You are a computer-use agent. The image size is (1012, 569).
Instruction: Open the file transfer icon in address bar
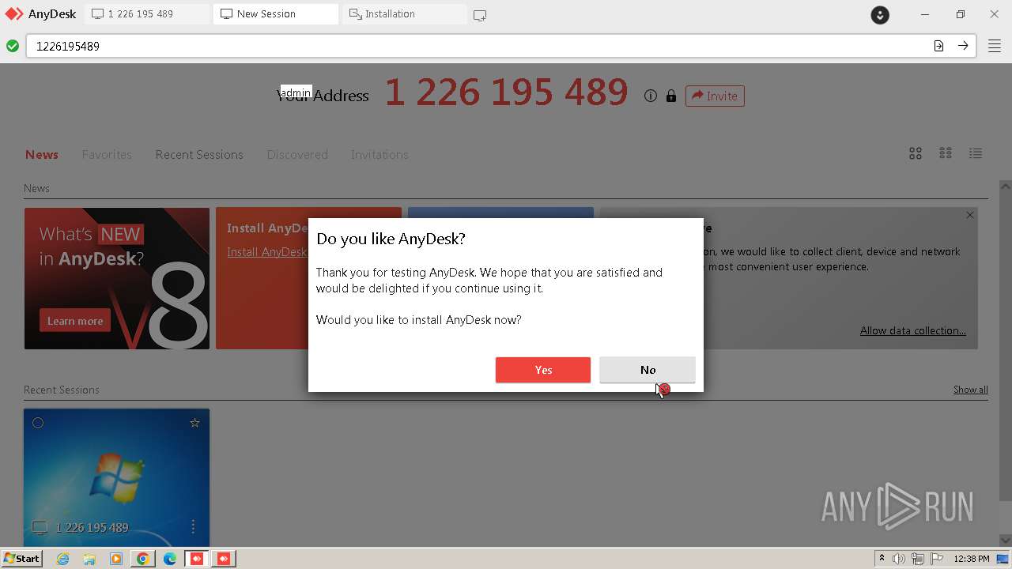(938, 46)
